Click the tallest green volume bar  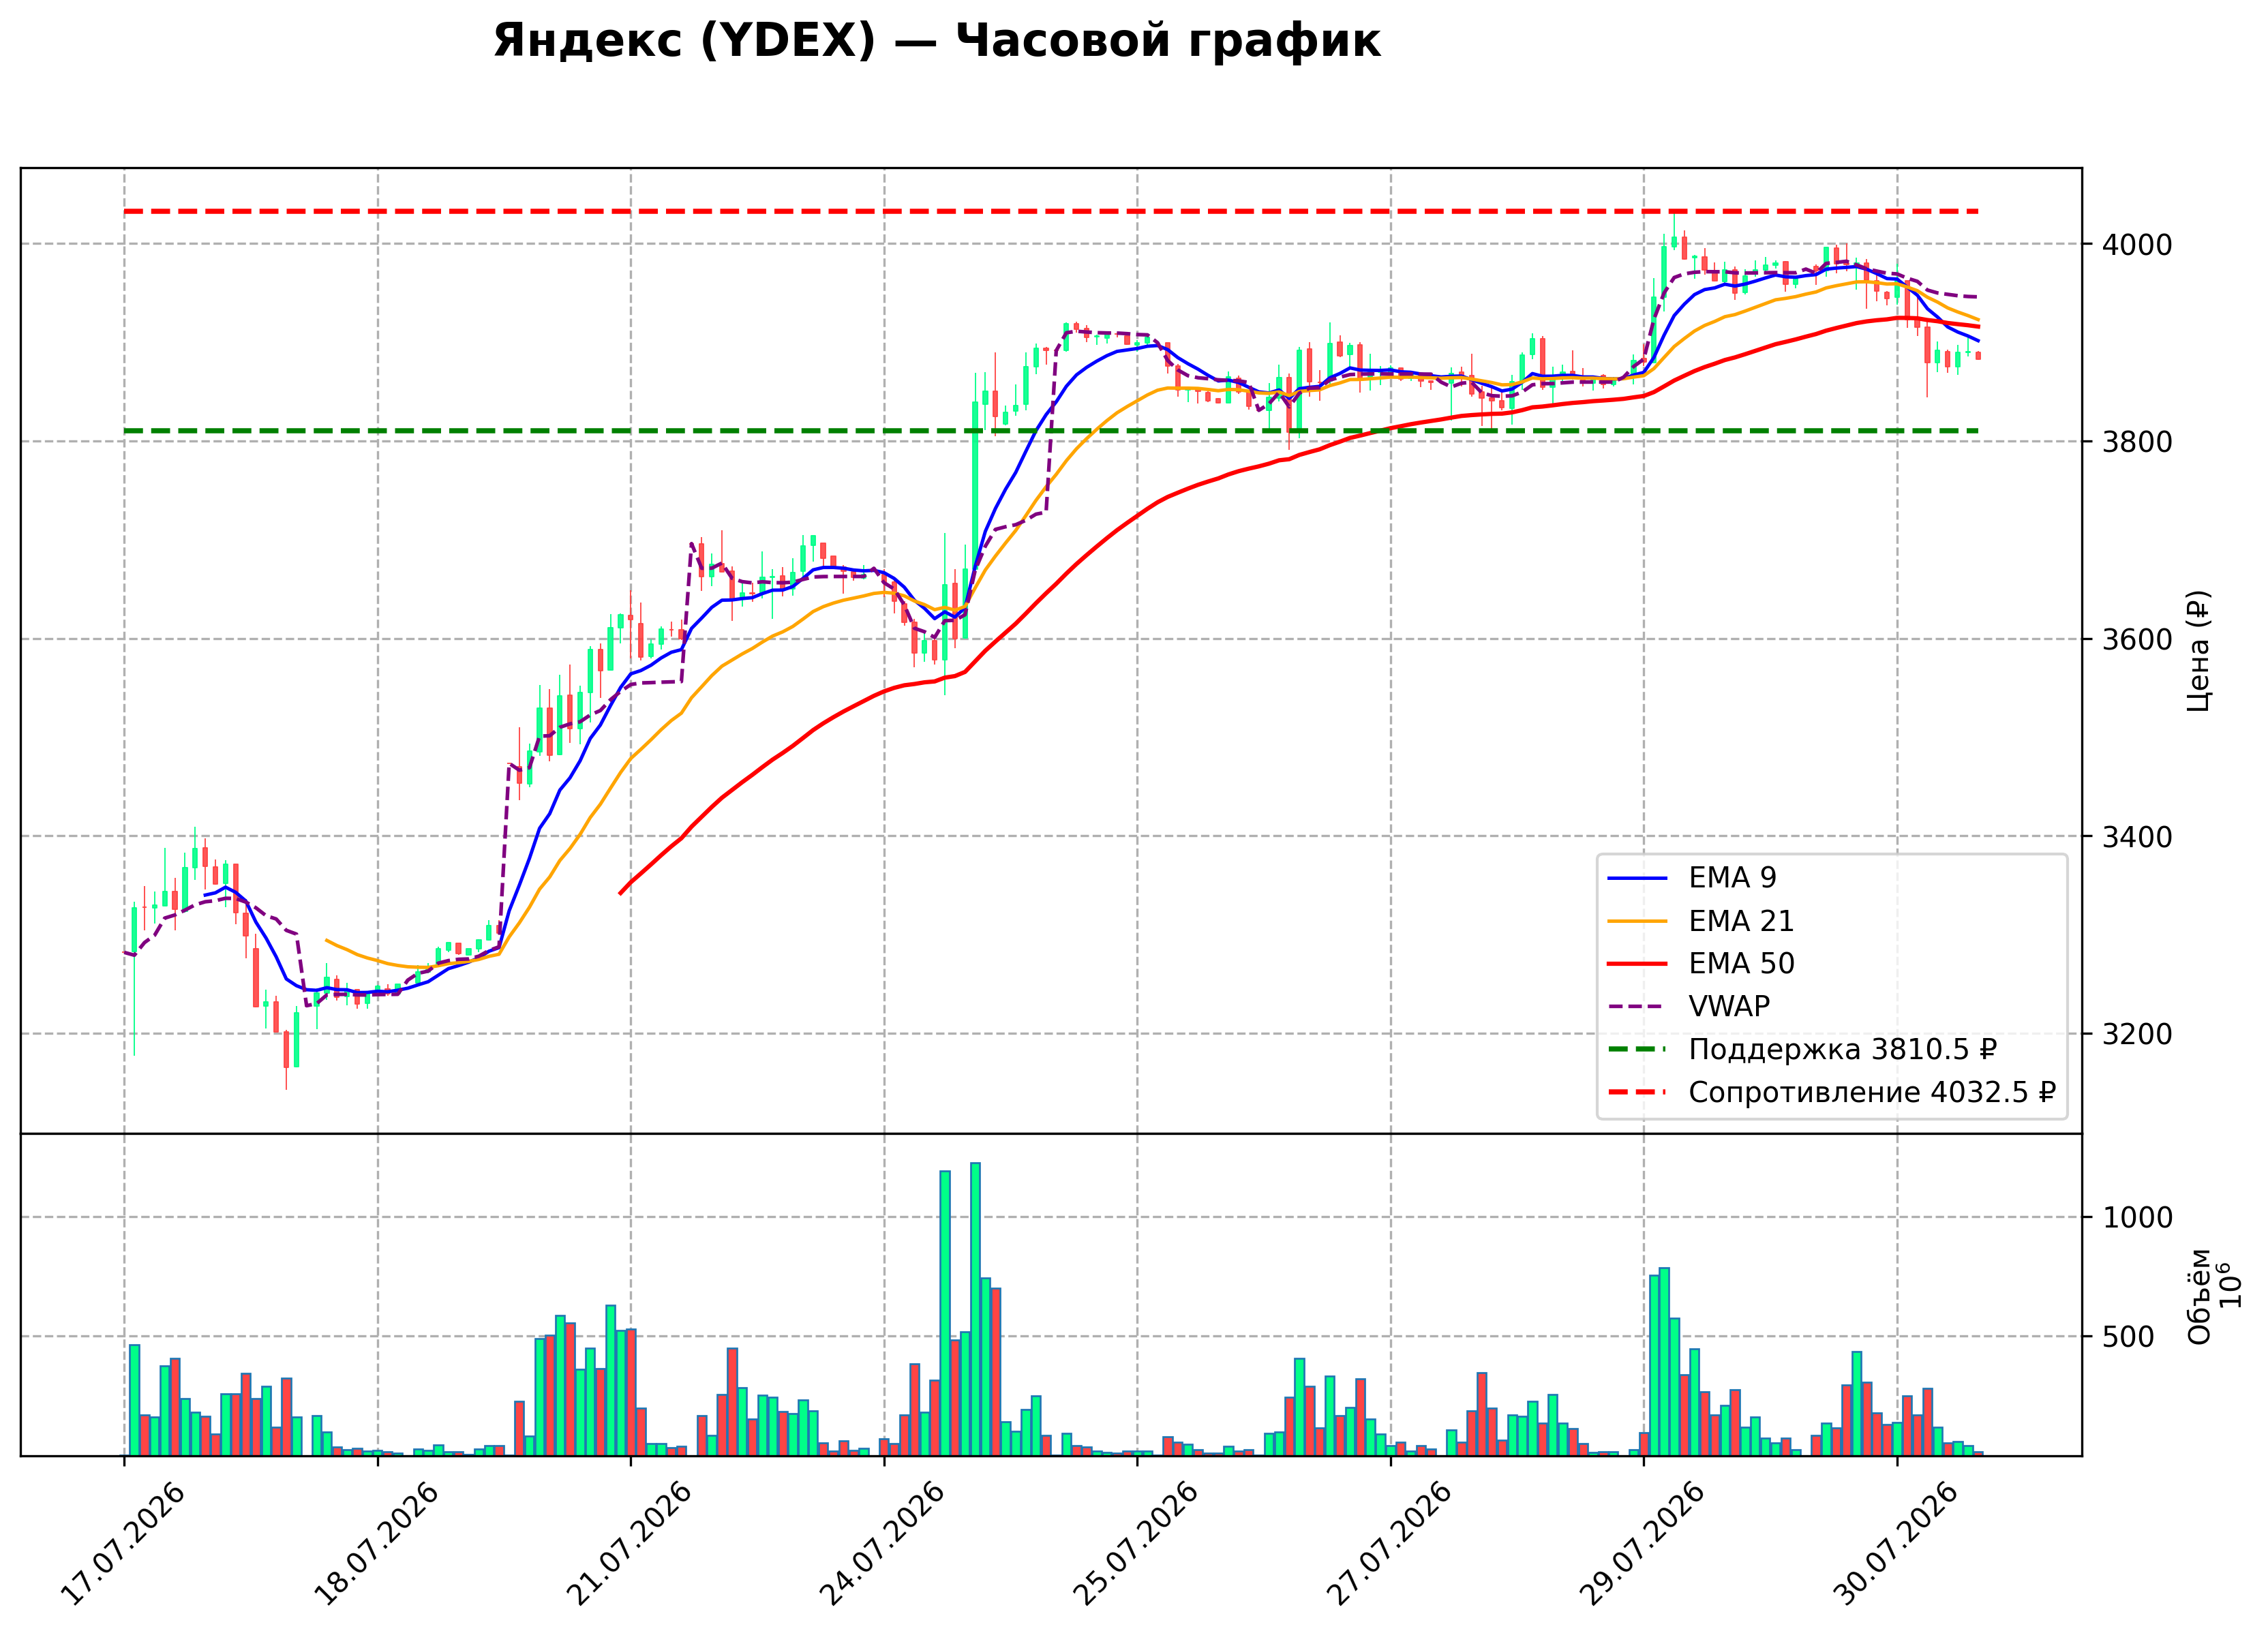click(975, 1309)
